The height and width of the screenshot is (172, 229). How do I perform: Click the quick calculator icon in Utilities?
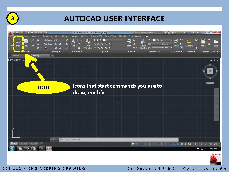[x=197, y=48]
